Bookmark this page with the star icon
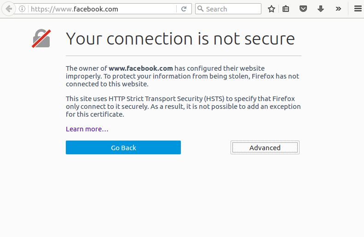This screenshot has height=237, width=364. (272, 9)
